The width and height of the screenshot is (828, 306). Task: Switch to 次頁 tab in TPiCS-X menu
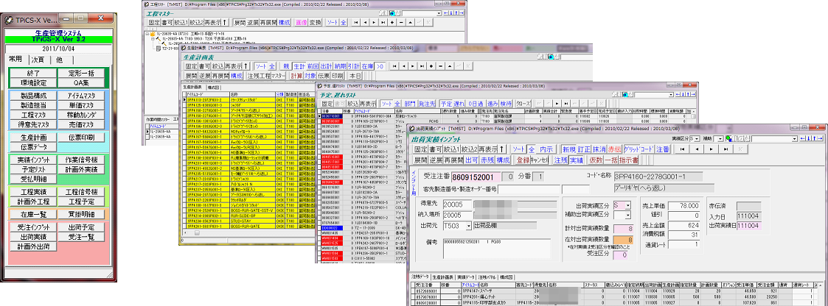(38, 59)
